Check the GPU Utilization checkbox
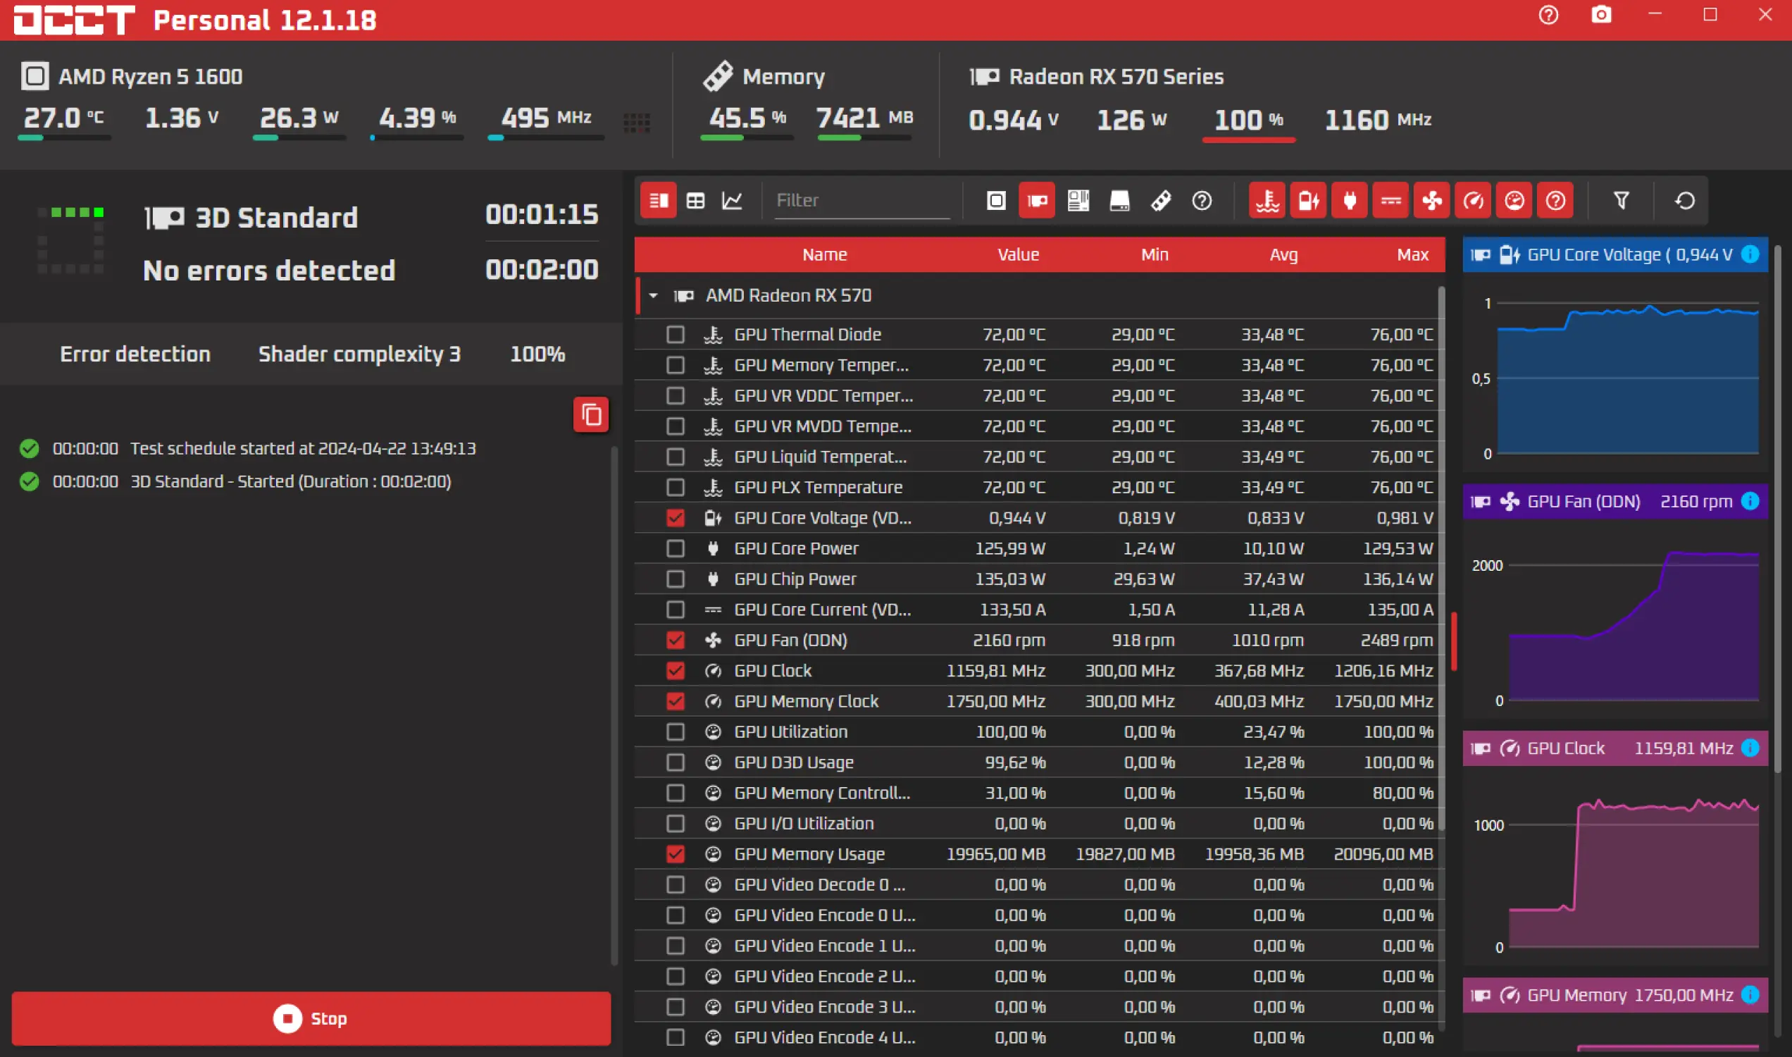The height and width of the screenshot is (1057, 1792). [675, 731]
